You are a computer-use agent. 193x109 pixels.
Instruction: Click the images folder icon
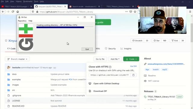tap(9, 85)
